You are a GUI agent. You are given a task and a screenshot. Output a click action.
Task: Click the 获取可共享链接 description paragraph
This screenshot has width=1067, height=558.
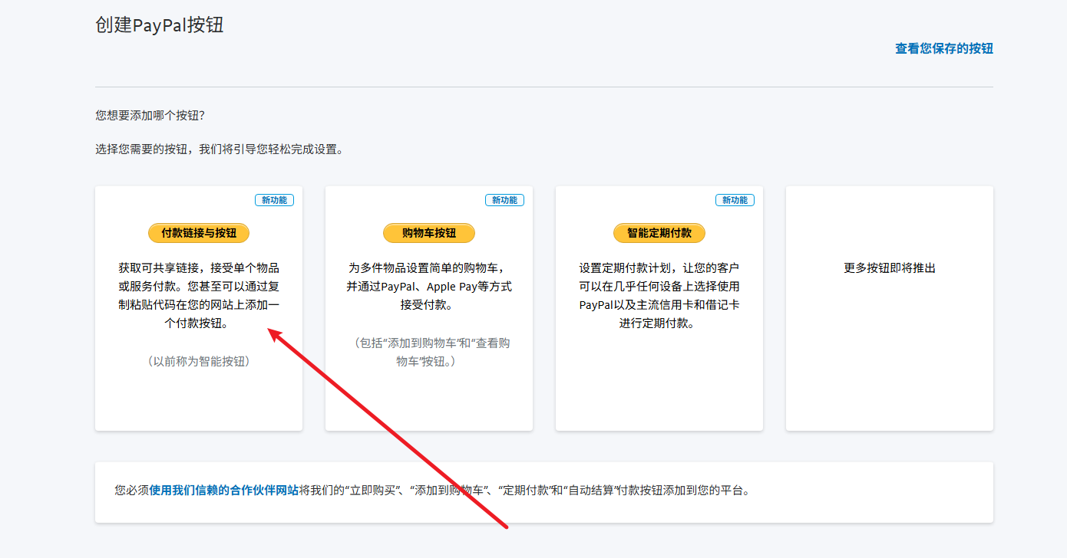[x=199, y=296]
